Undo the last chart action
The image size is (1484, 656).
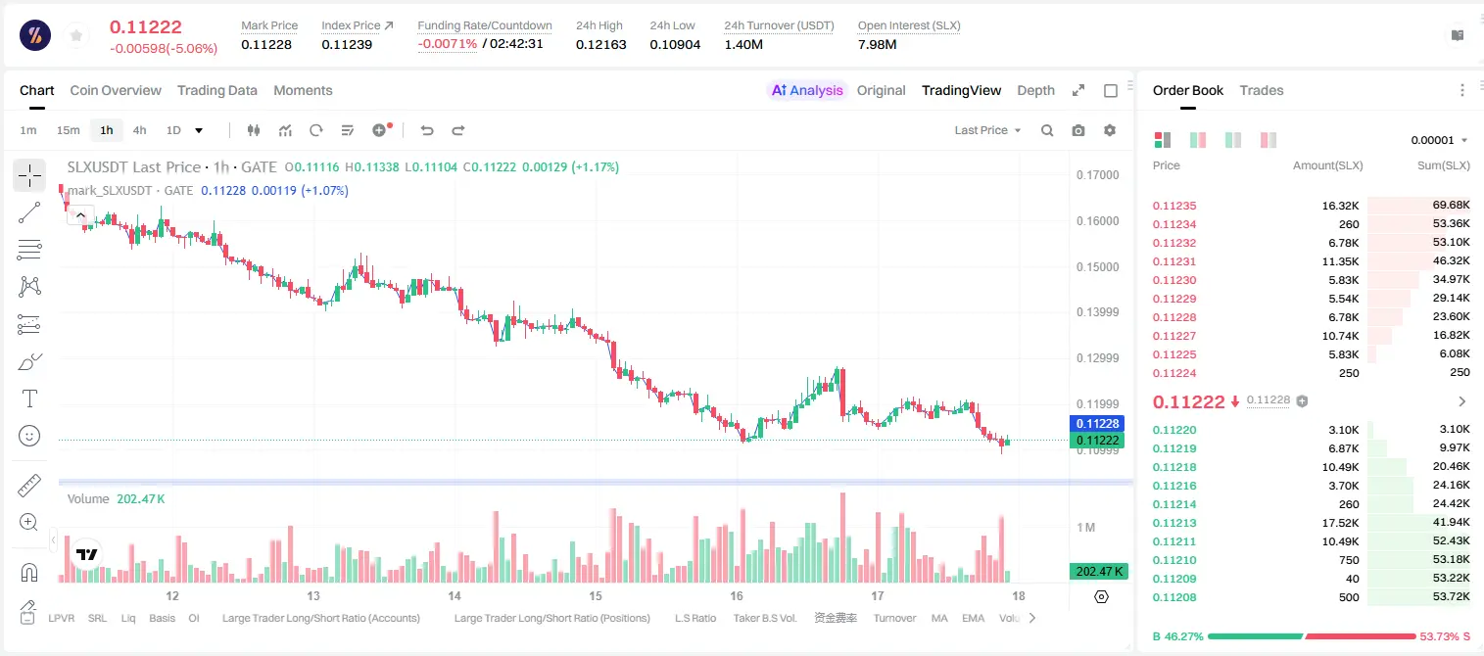coord(427,130)
